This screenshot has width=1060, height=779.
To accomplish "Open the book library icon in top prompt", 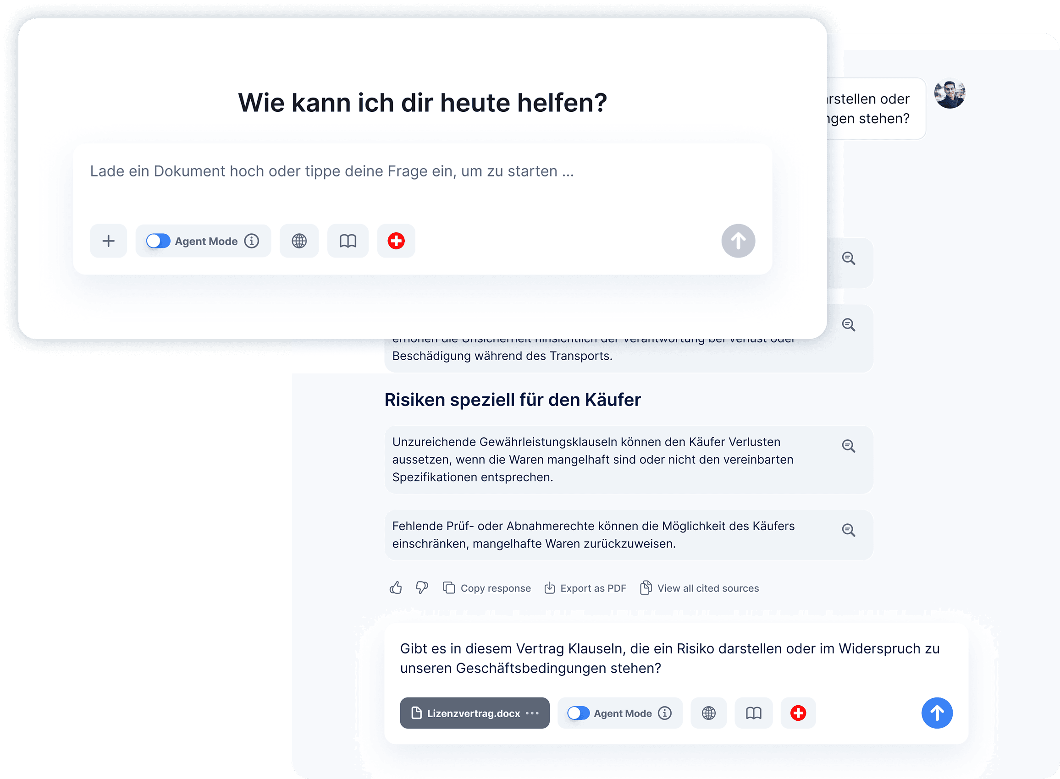I will tap(348, 241).
